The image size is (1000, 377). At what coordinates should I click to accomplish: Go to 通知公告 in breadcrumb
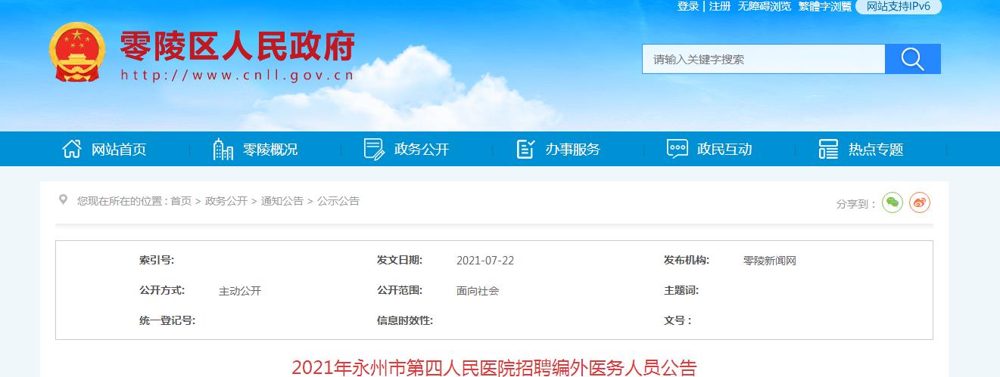pos(282,201)
